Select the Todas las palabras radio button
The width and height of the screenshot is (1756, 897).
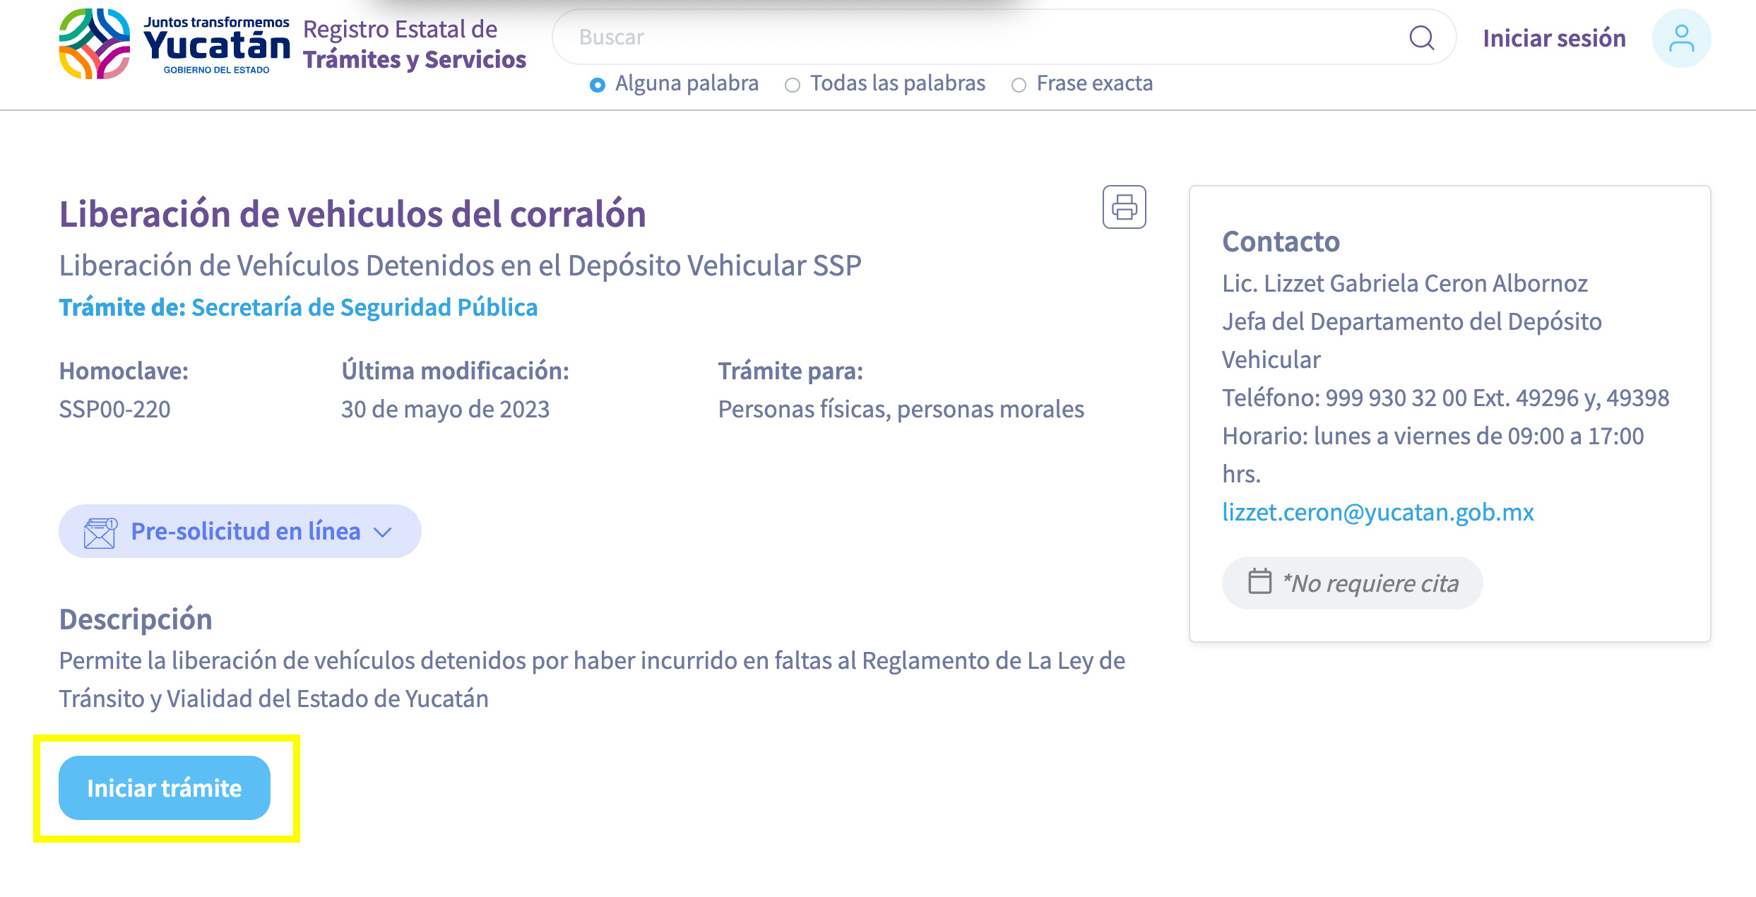pos(793,85)
